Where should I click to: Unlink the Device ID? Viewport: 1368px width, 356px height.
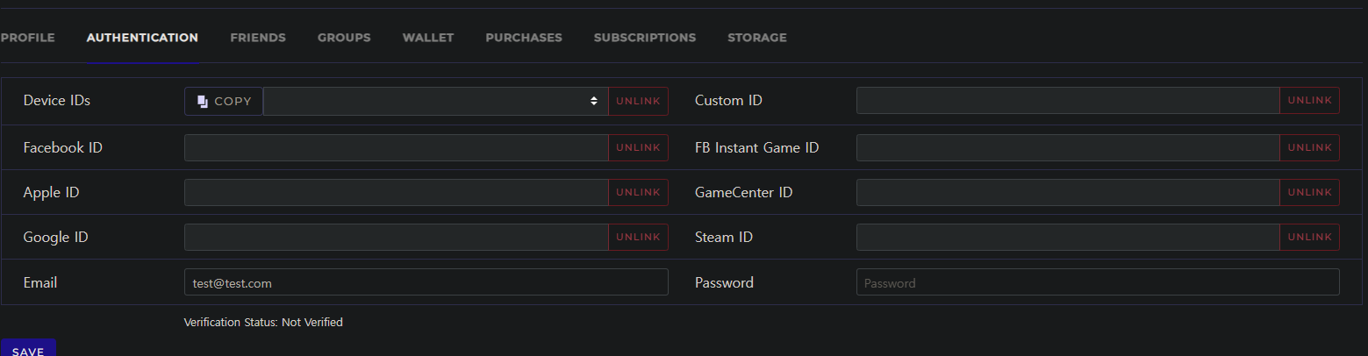(x=638, y=102)
